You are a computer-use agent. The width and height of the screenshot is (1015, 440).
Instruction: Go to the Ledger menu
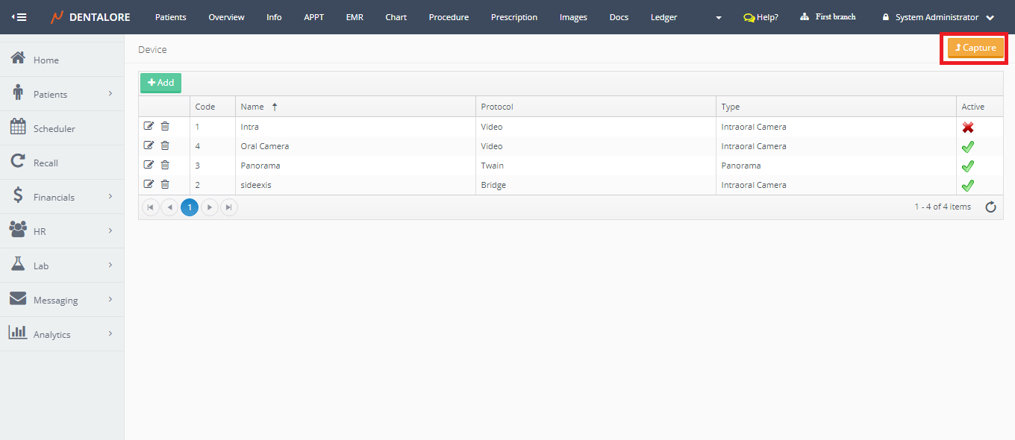click(x=663, y=17)
